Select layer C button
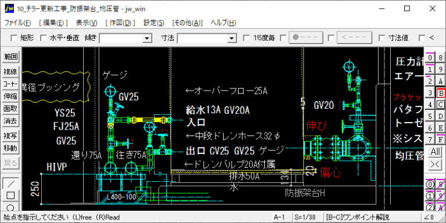Image resolution: width=446 pixels, height=223 pixels. [440, 105]
